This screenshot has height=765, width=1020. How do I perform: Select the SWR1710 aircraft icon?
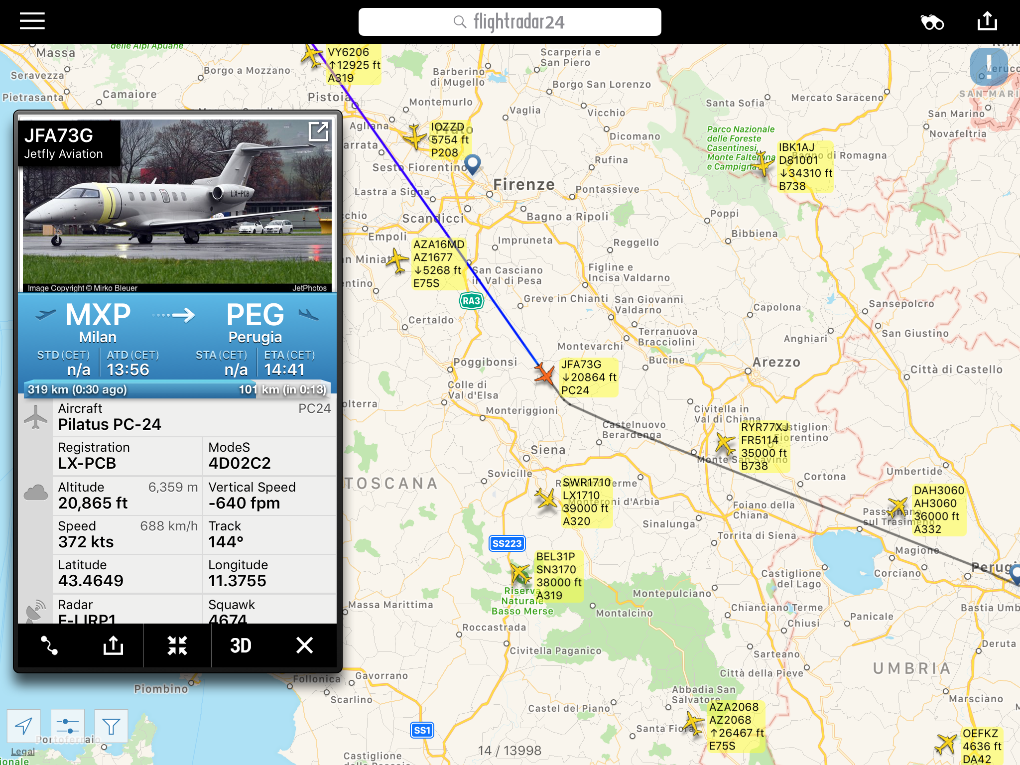click(x=546, y=498)
